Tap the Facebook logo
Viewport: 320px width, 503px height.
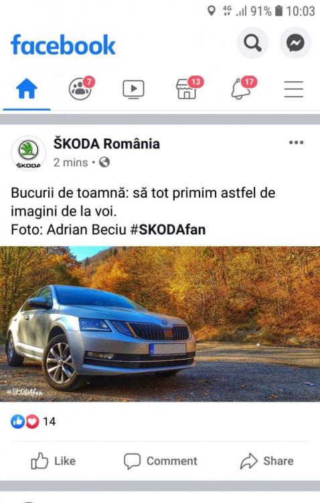click(63, 45)
